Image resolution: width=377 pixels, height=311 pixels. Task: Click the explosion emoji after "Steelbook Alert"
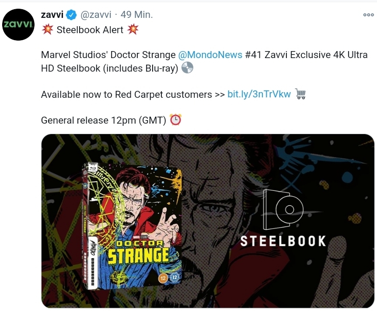(133, 30)
